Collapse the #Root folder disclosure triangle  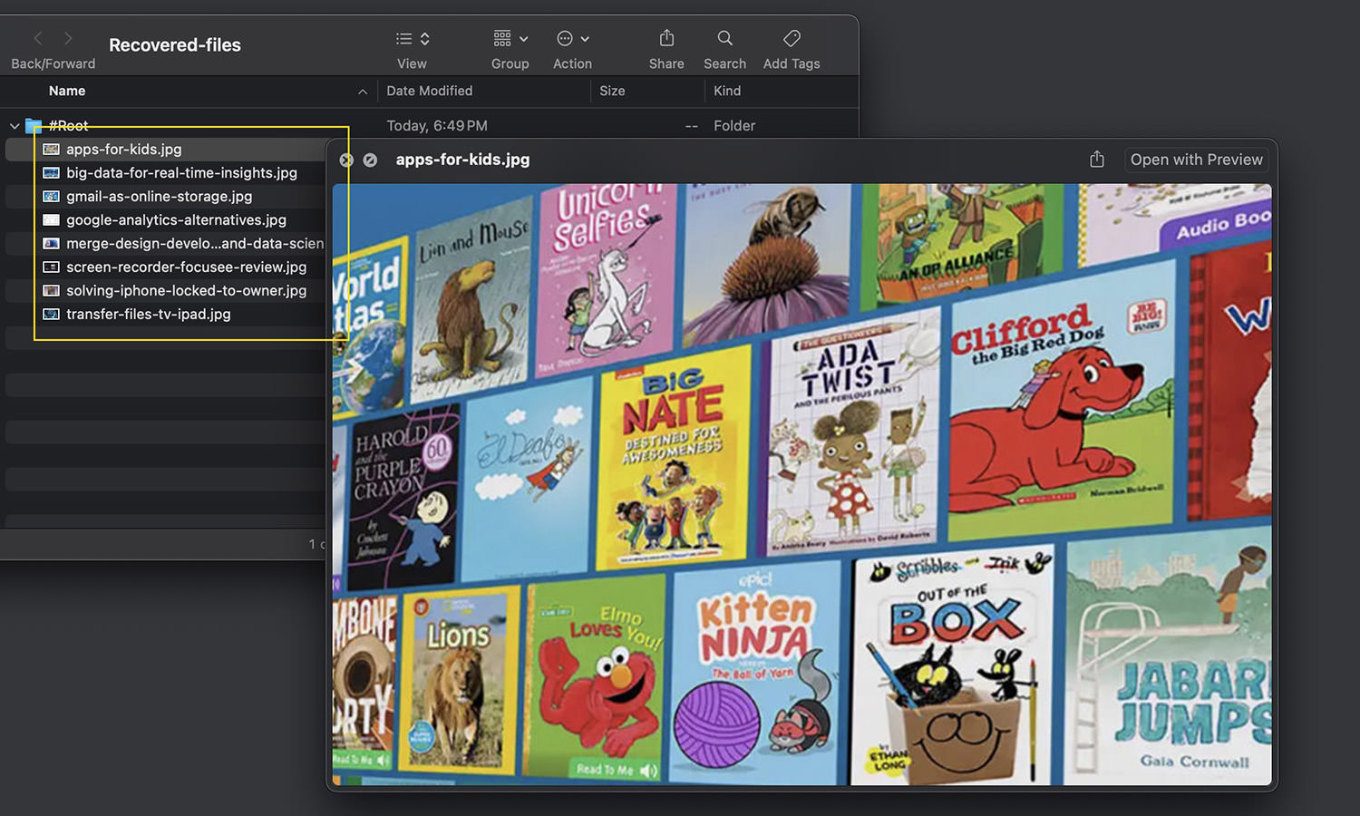[15, 126]
